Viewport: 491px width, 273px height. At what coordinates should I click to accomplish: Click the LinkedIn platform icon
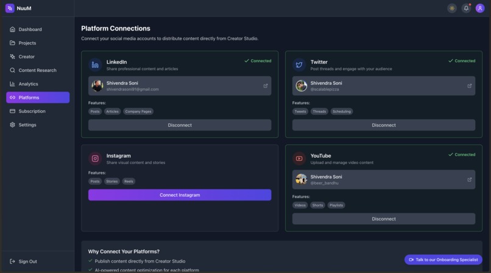[x=95, y=65]
